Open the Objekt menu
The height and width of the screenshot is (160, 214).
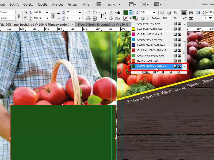[x=28, y=5]
